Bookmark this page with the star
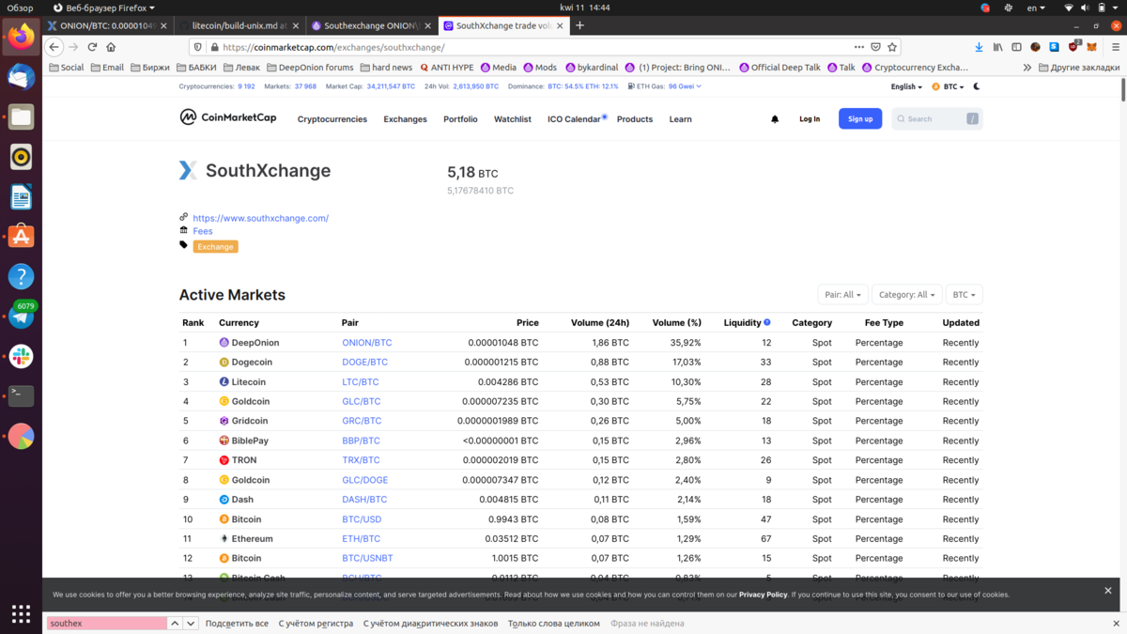 [x=892, y=47]
